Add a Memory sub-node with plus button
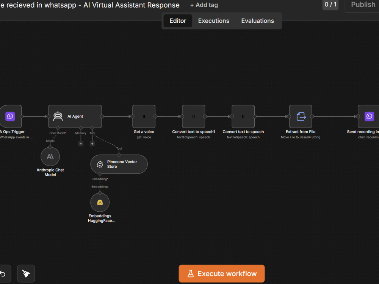This screenshot has width=379, height=284. (81, 144)
